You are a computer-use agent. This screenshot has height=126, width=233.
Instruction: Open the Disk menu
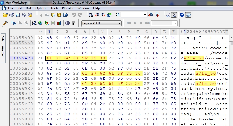[29, 8]
